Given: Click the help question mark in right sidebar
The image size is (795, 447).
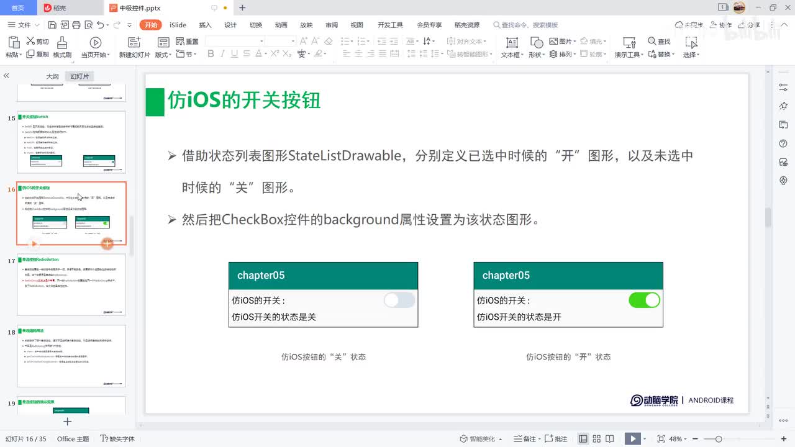Looking at the screenshot, I should click(x=783, y=143).
